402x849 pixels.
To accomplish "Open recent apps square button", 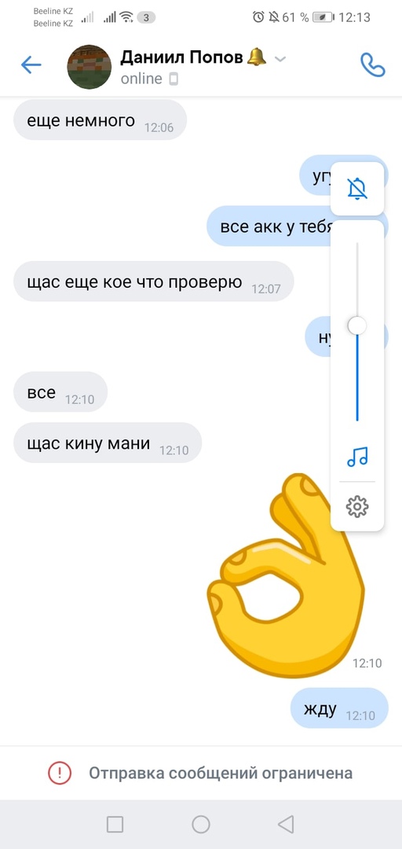I will [115, 824].
